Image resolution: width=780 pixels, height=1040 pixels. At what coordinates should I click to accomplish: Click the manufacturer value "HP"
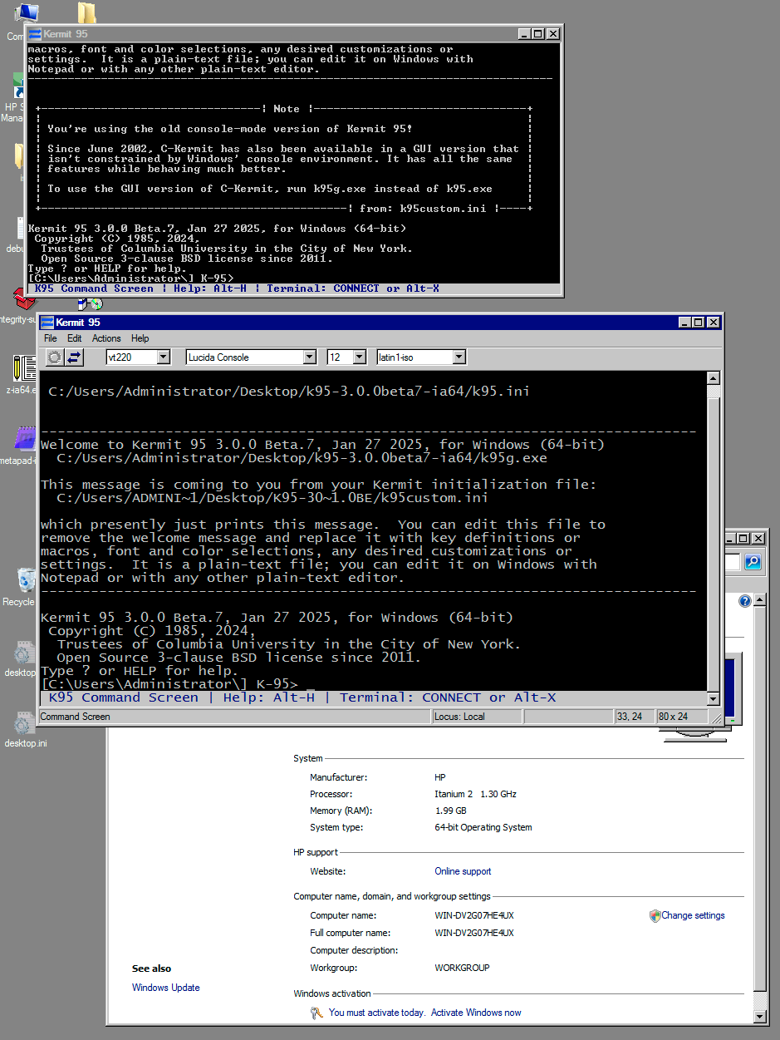coord(440,777)
